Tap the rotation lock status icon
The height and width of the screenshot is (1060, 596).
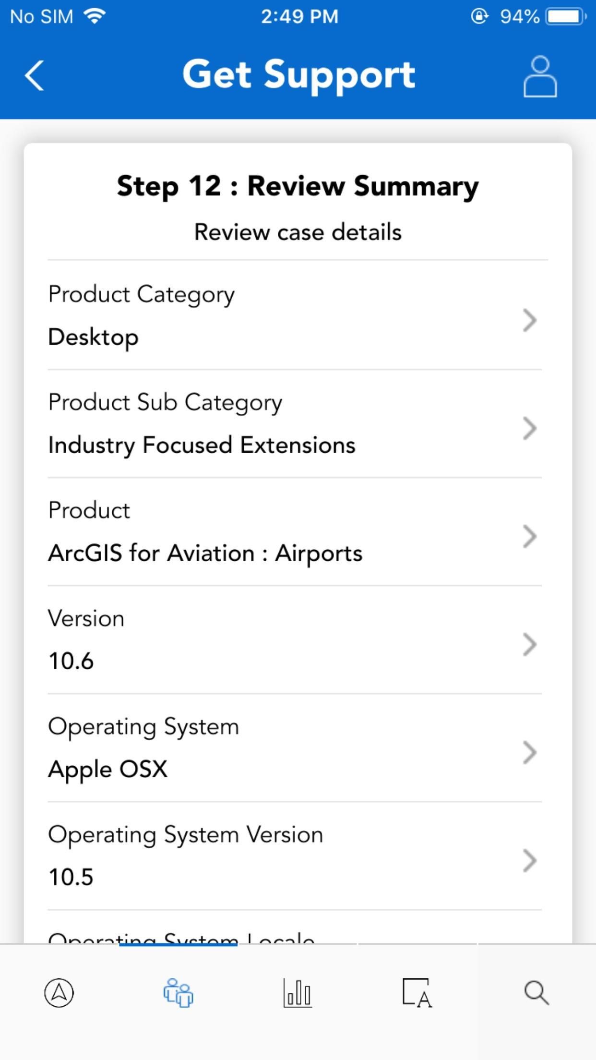coord(479,16)
